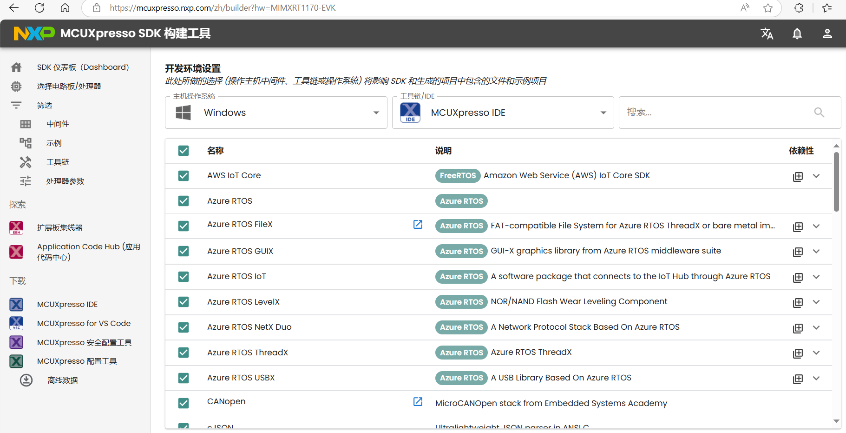This screenshot has width=846, height=433.
Task: Uncheck Azure RTOS GUIX checkbox
Action: (x=184, y=251)
